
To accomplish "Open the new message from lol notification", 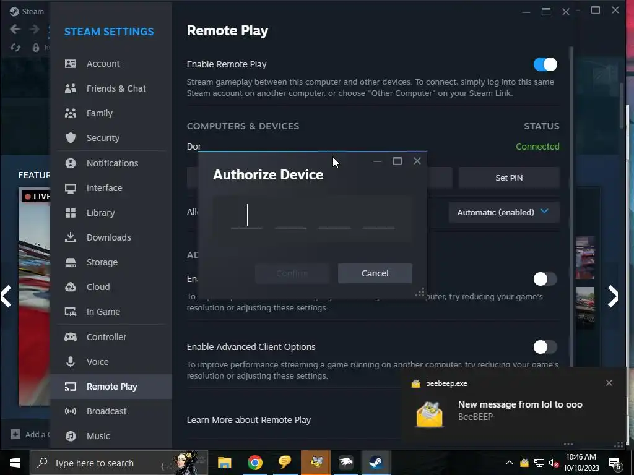I will [514, 410].
